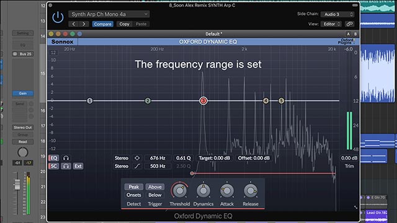The width and height of the screenshot is (397, 223).
Task: Go to next preset with right arrow
Action: tap(84, 24)
